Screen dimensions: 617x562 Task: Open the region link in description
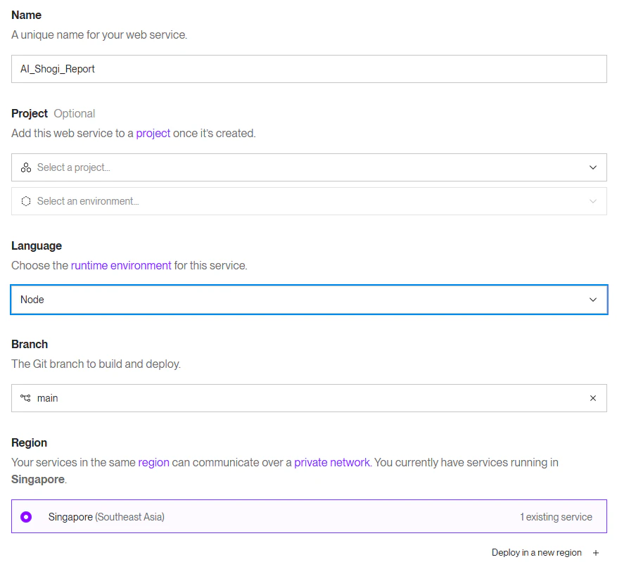(153, 462)
